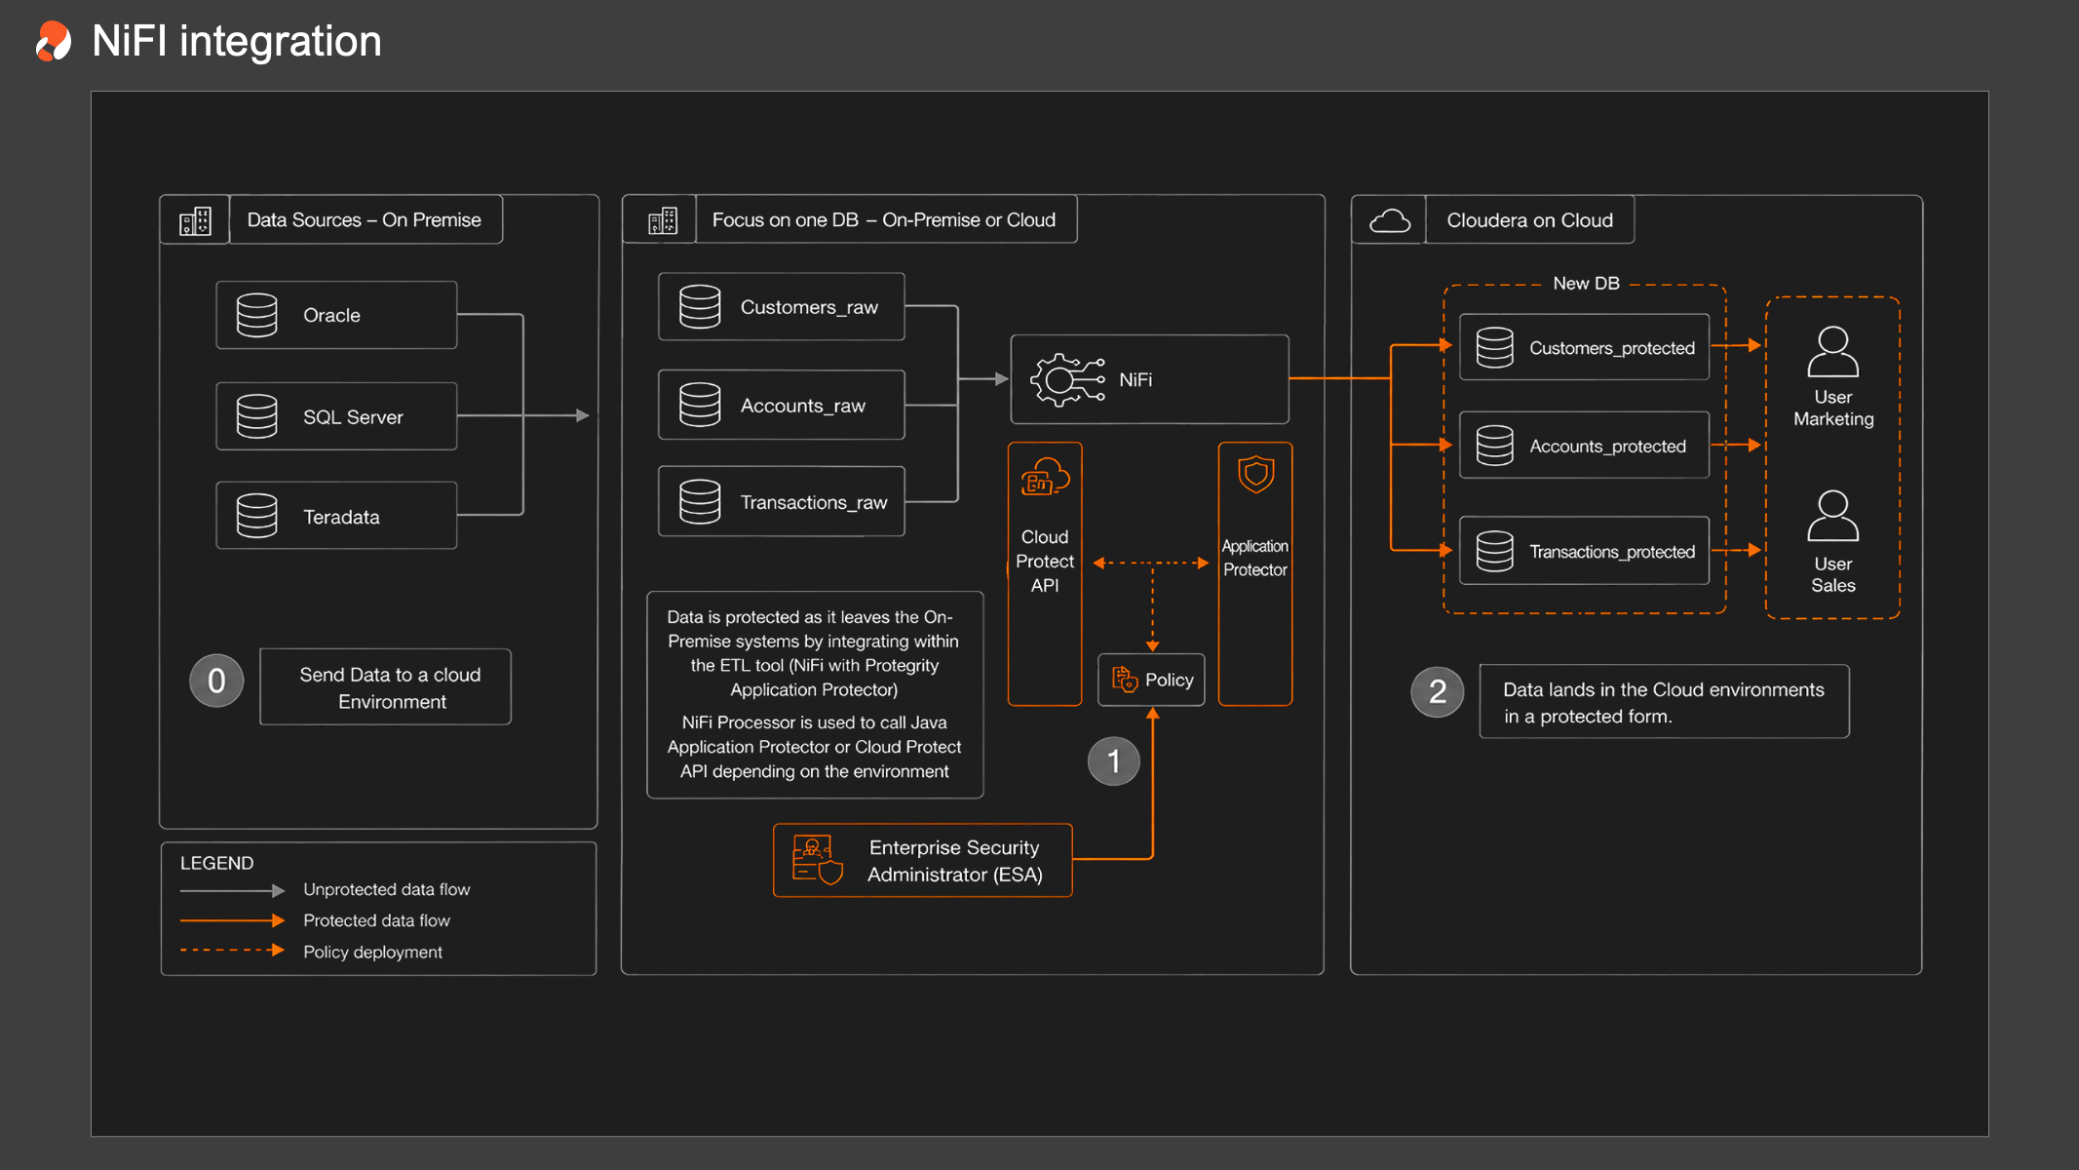2079x1170 pixels.
Task: Click the NiFI integration slide title
Action: 237,42
